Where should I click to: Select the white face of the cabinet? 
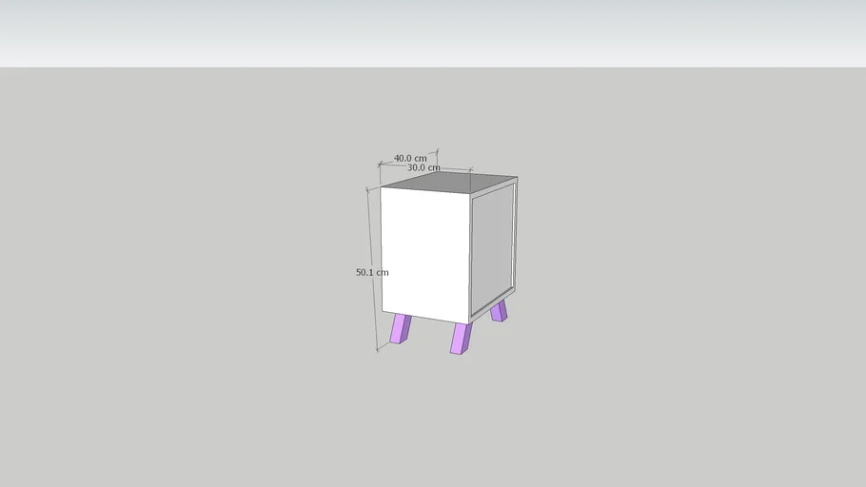coord(425,253)
